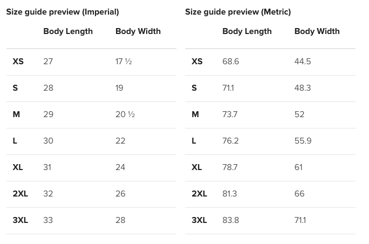Viewport: 369px width, 244px height.
Task: Select the Imperial Body Width column header
Action: coord(138,31)
